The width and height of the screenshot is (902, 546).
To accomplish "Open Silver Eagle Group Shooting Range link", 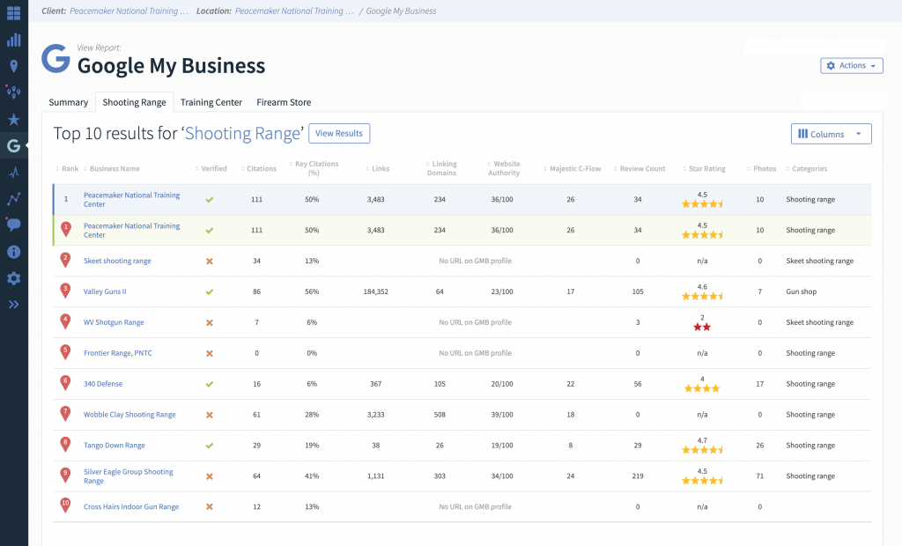I will click(129, 476).
